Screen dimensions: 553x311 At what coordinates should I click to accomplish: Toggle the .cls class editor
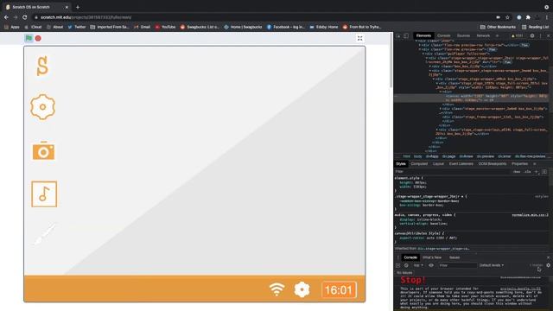(527, 172)
